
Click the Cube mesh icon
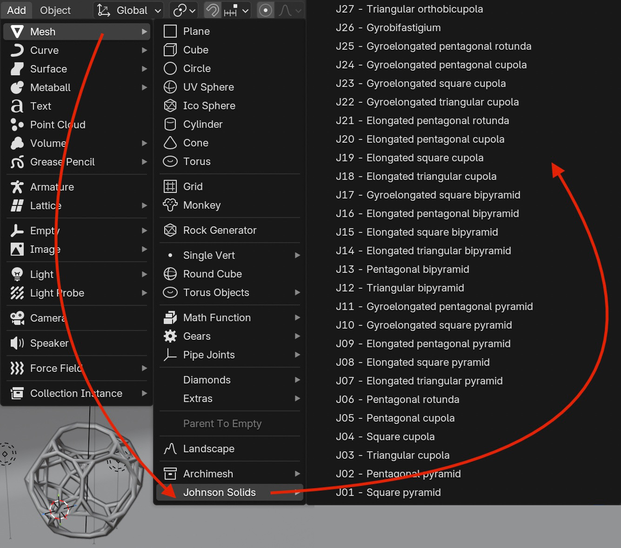170,50
